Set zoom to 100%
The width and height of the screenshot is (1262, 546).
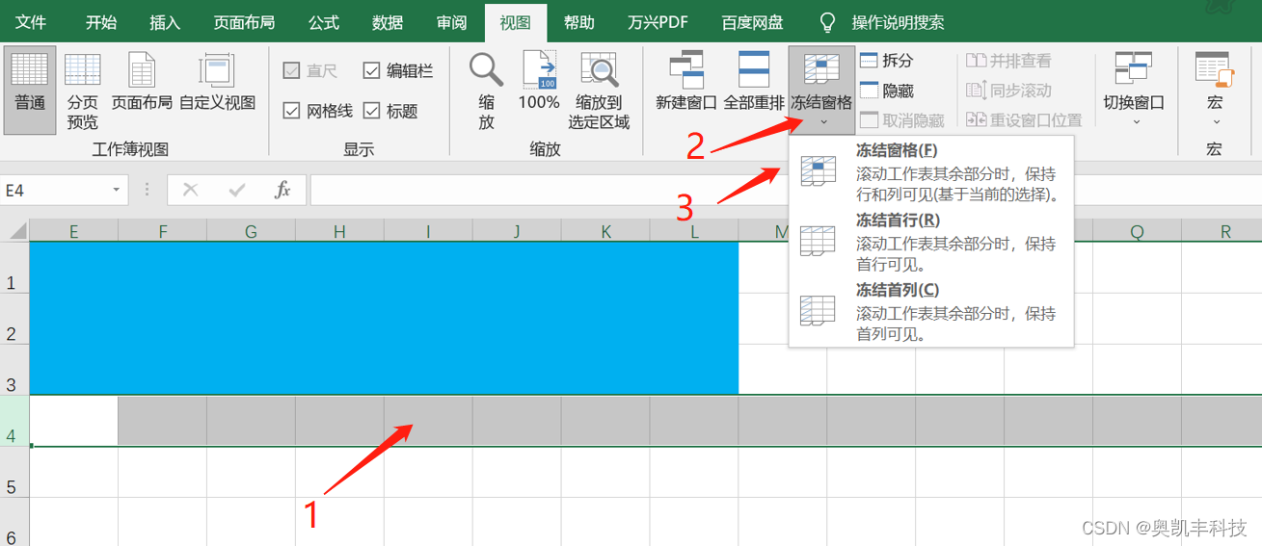[539, 82]
